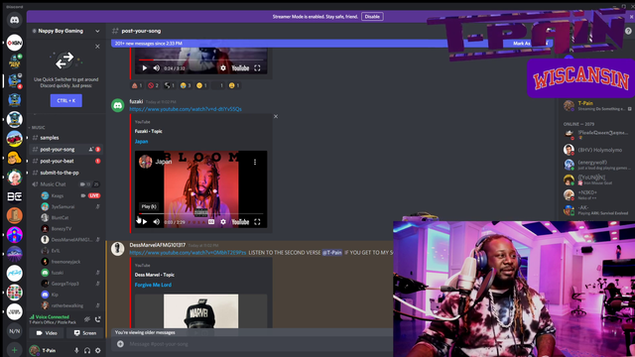
Task: Turn on Video in voice panel
Action: point(47,333)
